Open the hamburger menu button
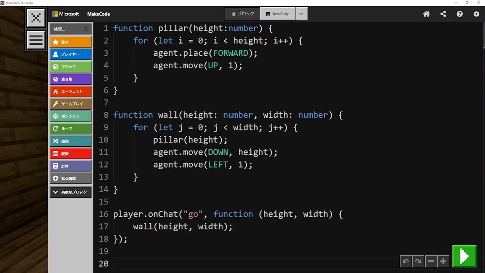Image resolution: width=485 pixels, height=273 pixels. click(36, 40)
